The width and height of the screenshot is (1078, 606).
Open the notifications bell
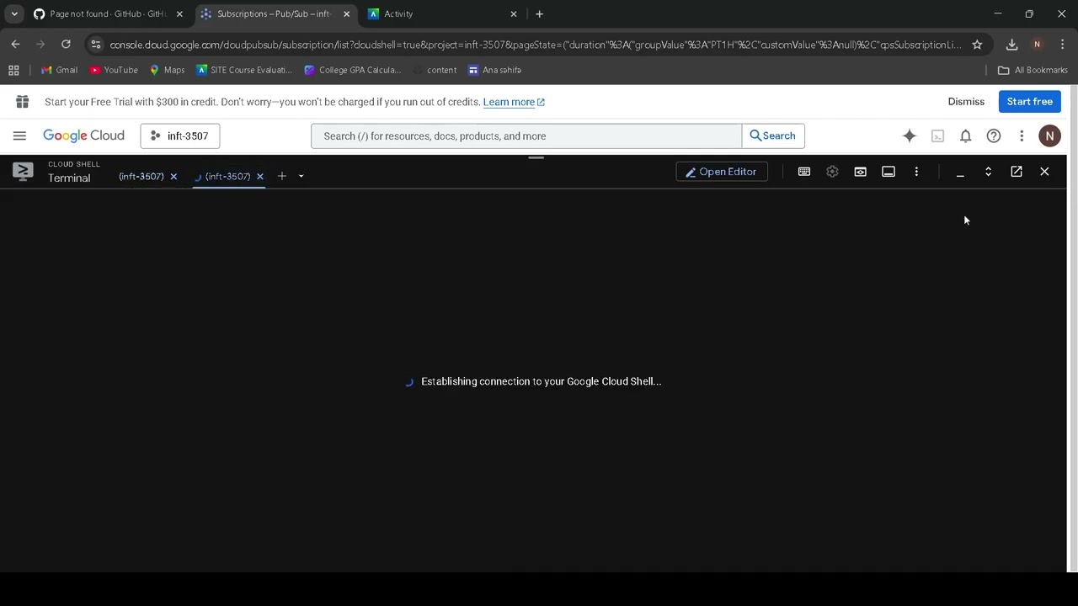[x=966, y=136]
